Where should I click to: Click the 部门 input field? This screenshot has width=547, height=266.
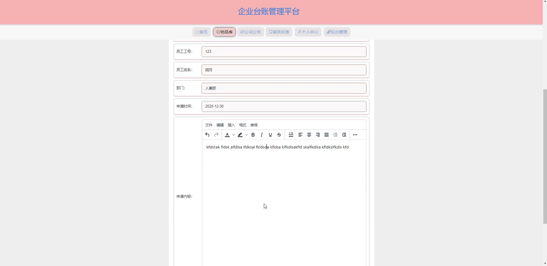click(x=284, y=88)
